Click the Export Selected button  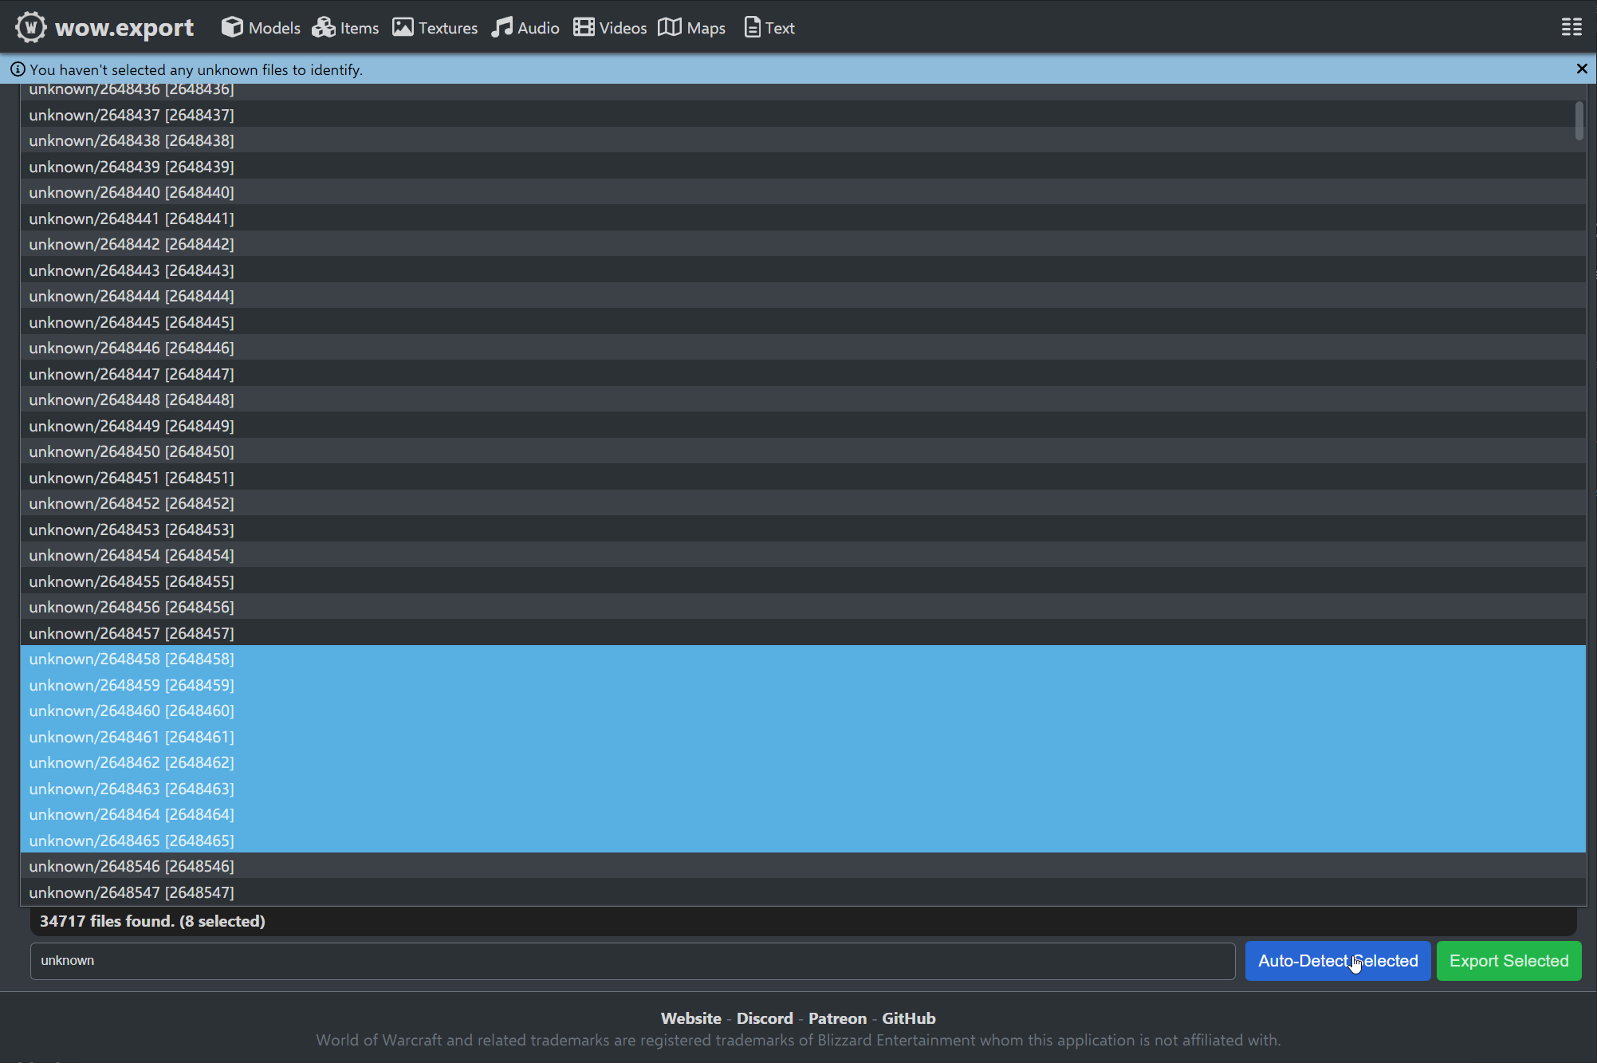pos(1508,961)
